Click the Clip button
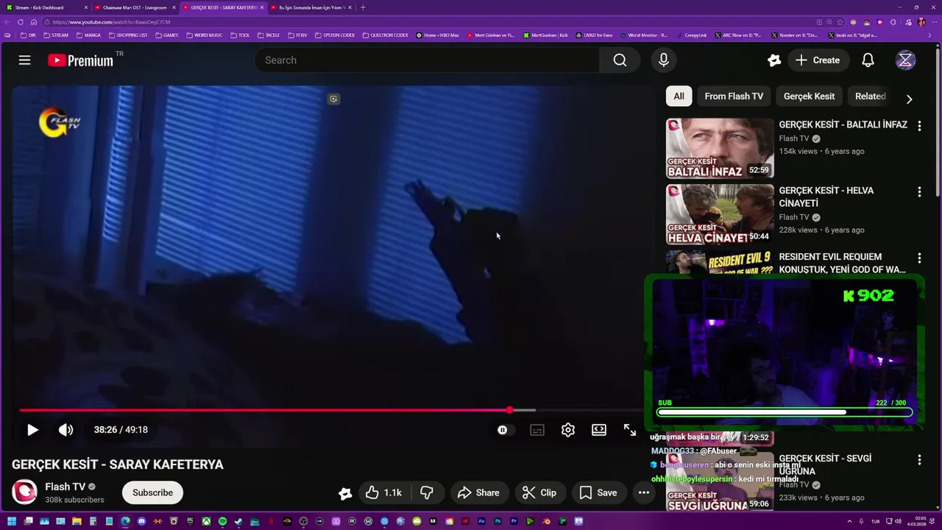This screenshot has width=942, height=530. [539, 492]
